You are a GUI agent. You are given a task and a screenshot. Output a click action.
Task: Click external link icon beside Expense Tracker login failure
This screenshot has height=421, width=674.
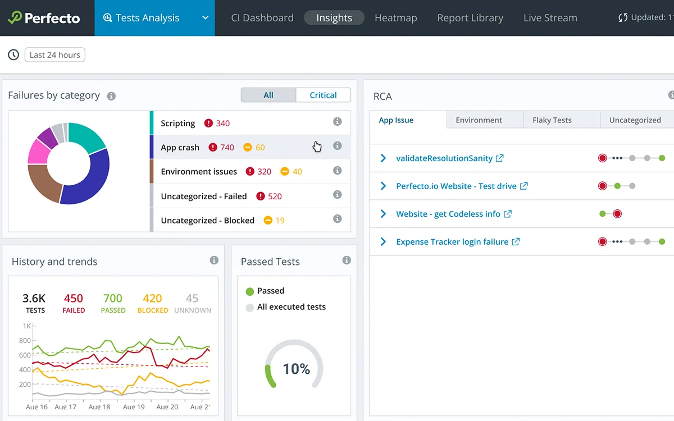click(x=515, y=242)
